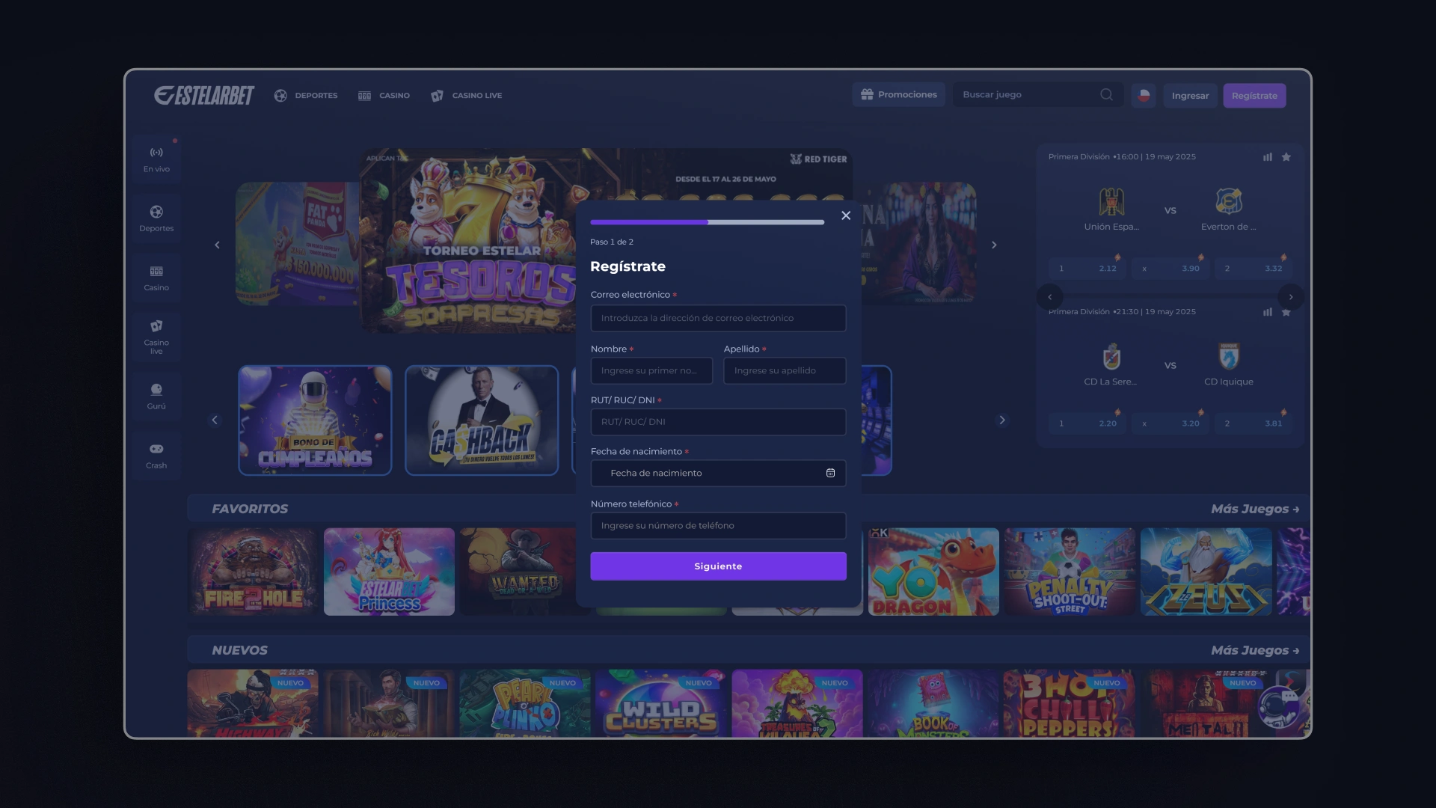Open Crash in the sidebar

(x=156, y=456)
